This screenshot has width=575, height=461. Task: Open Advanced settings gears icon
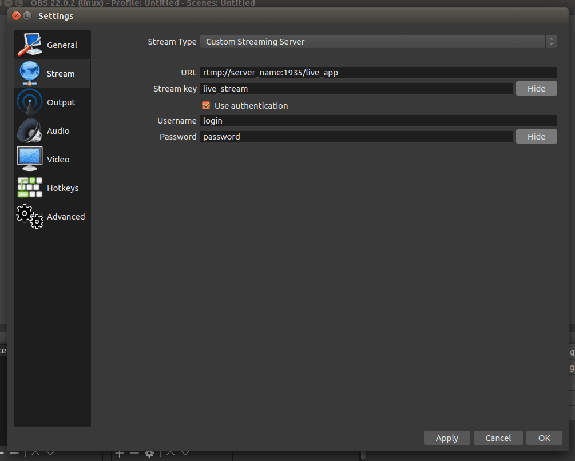[x=30, y=216]
